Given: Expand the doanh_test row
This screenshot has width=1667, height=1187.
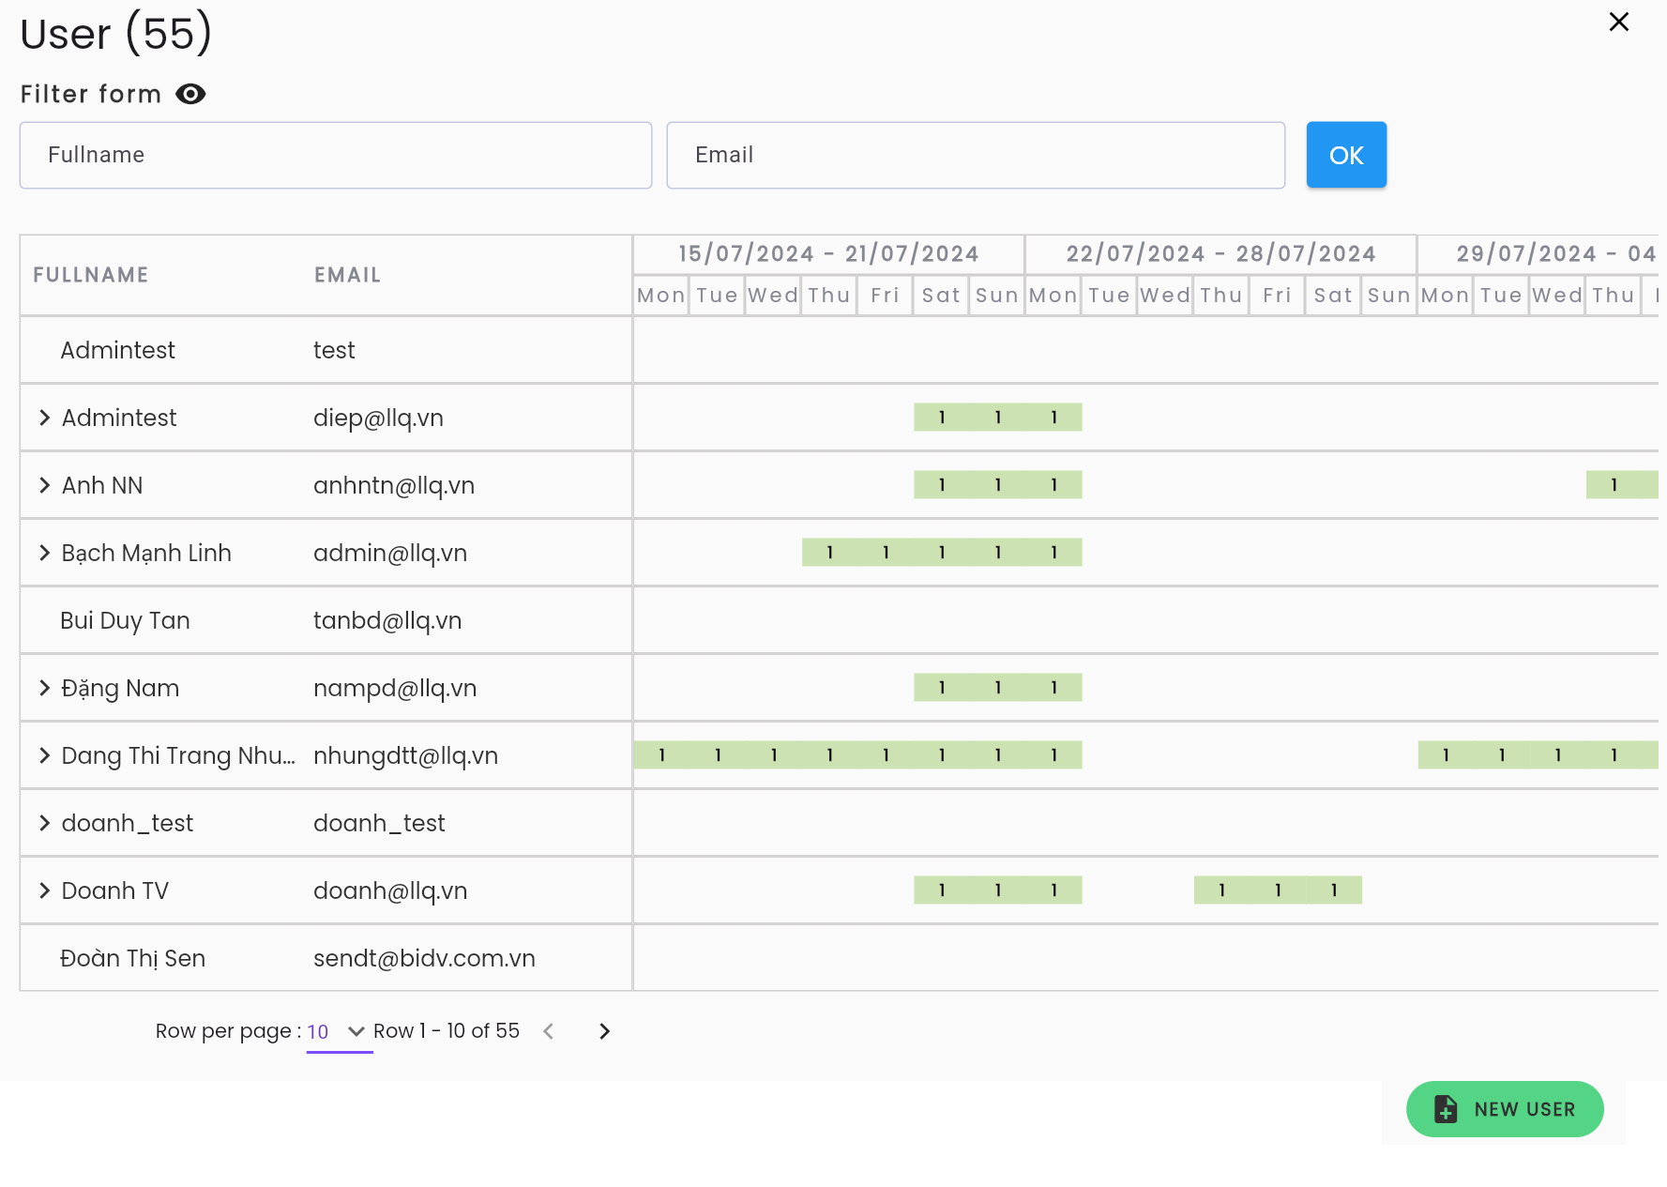Looking at the screenshot, I should [x=44, y=823].
